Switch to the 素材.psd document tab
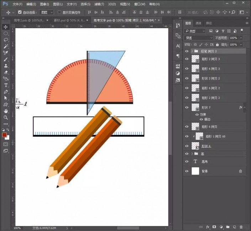This screenshot has height=231, width=251. tap(69, 20)
